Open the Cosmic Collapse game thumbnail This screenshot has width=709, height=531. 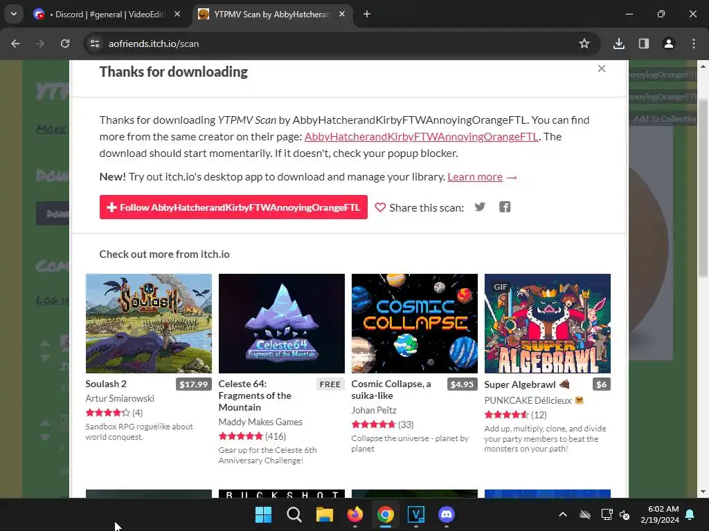414,324
